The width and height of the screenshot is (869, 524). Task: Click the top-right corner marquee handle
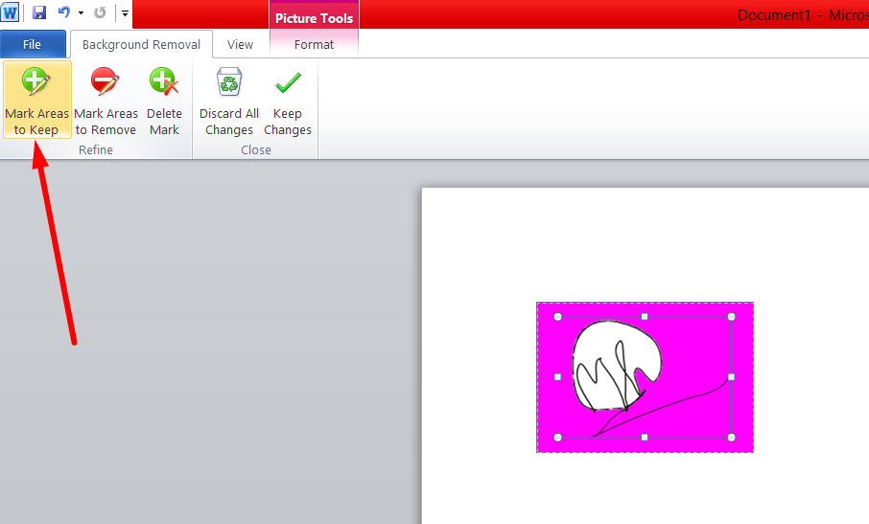pyautogui.click(x=731, y=316)
